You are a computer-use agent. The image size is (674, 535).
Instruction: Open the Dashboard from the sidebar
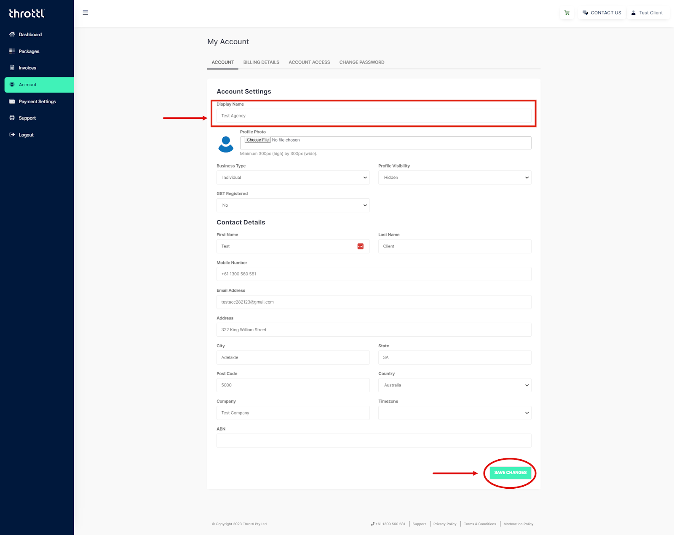pos(30,34)
